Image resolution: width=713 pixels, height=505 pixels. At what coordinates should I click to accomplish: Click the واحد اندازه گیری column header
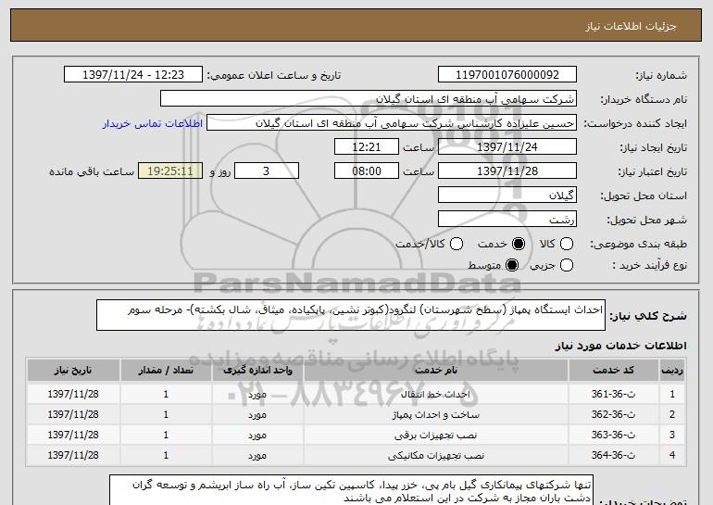[x=257, y=371]
